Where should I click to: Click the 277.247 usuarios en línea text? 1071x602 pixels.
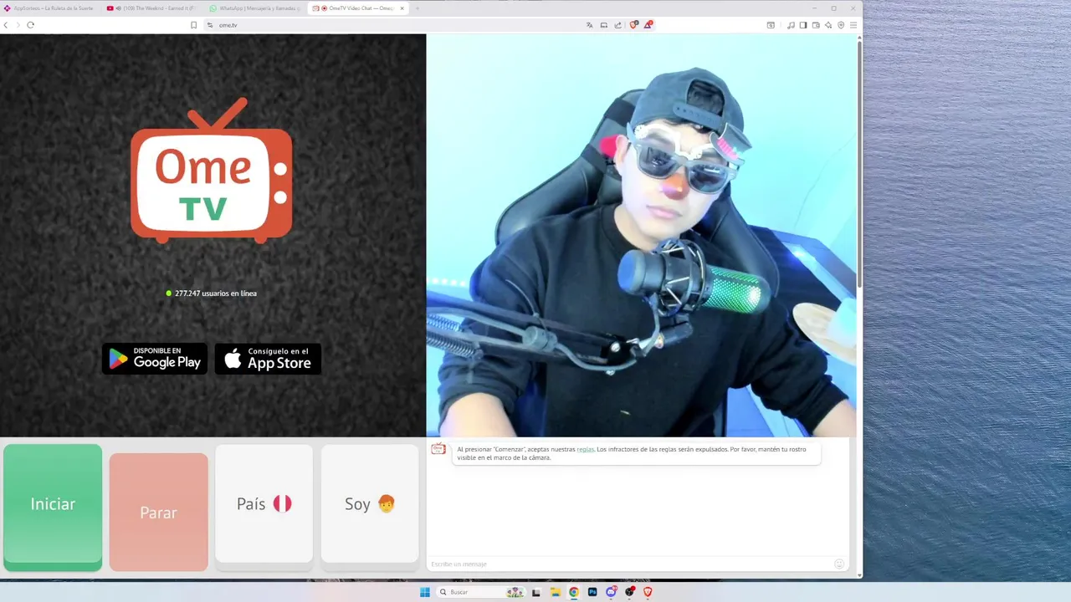point(216,293)
